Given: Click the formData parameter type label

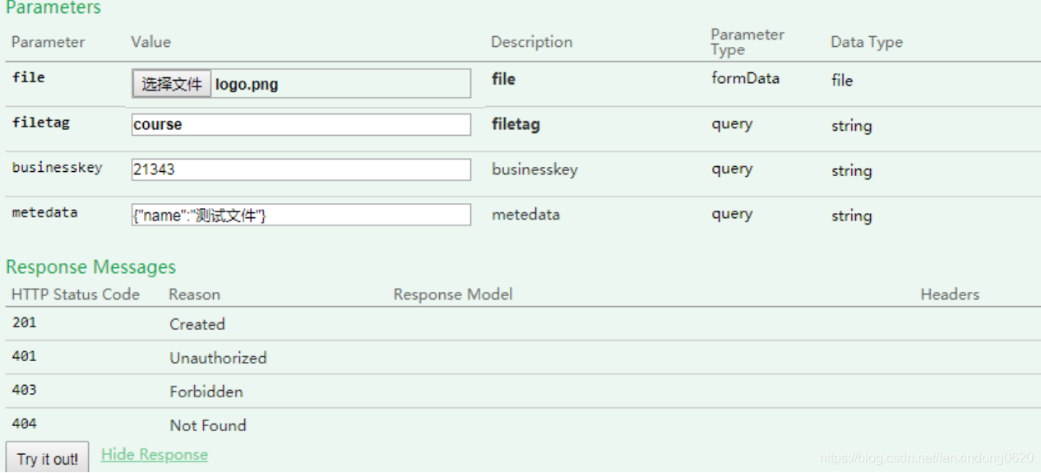Looking at the screenshot, I should tap(745, 79).
